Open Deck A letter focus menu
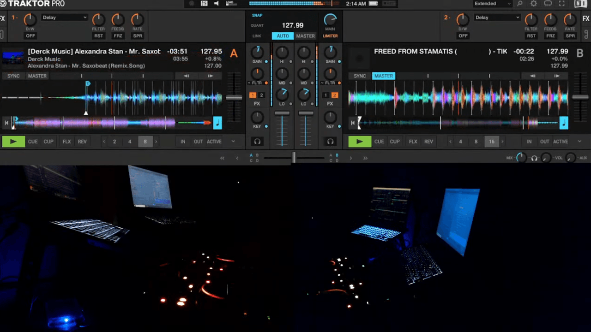Viewport: 591px width, 332px height. [x=234, y=53]
